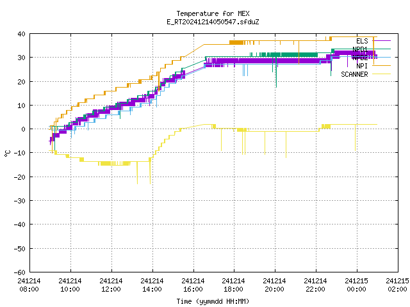Screen dimensions: 410x307
Task: Click the y-axis label -20
Action: tap(20, 177)
